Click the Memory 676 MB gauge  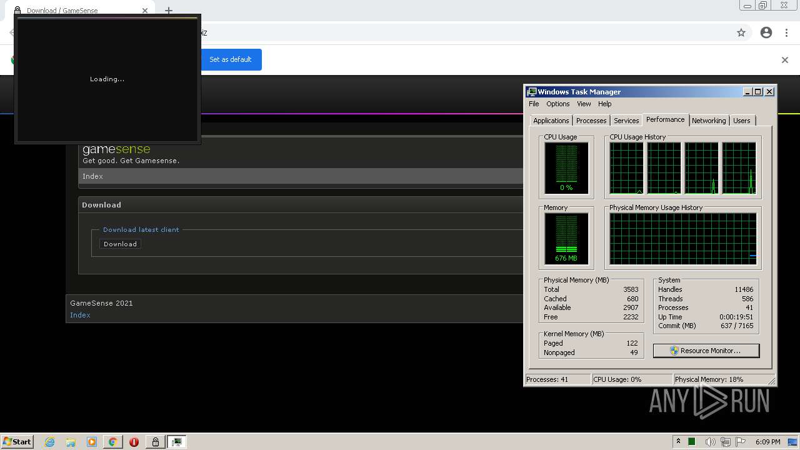click(566, 238)
